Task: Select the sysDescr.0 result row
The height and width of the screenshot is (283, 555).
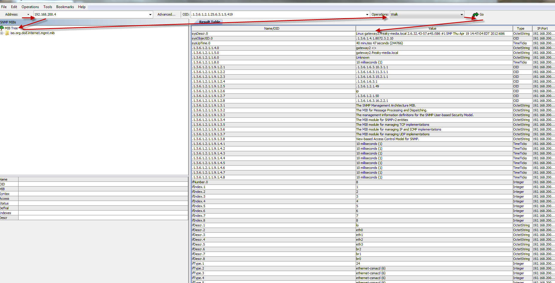Action: [272, 34]
